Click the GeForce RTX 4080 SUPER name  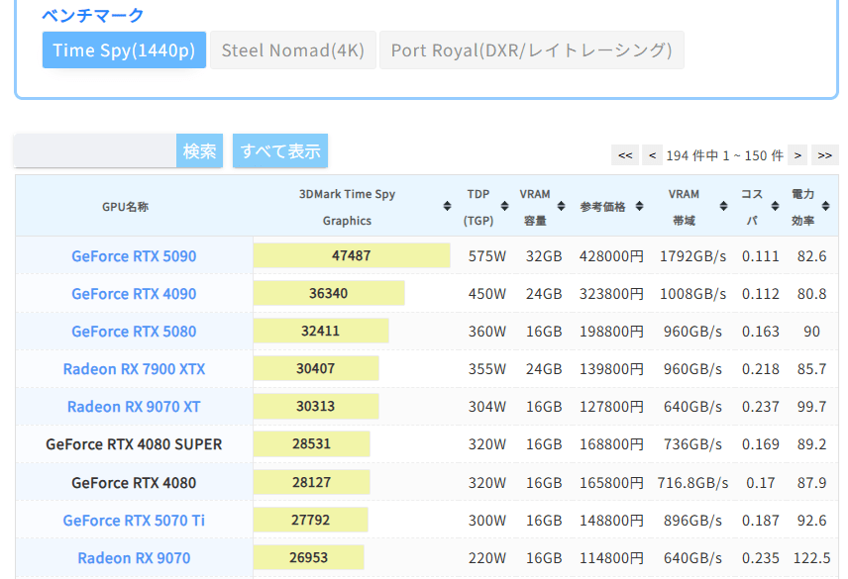click(x=134, y=444)
